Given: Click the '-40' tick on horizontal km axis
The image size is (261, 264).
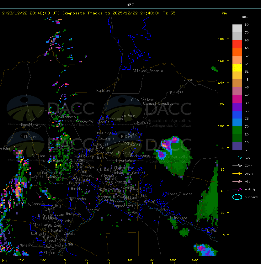Looking at the screenshot, I should [21, 260].
